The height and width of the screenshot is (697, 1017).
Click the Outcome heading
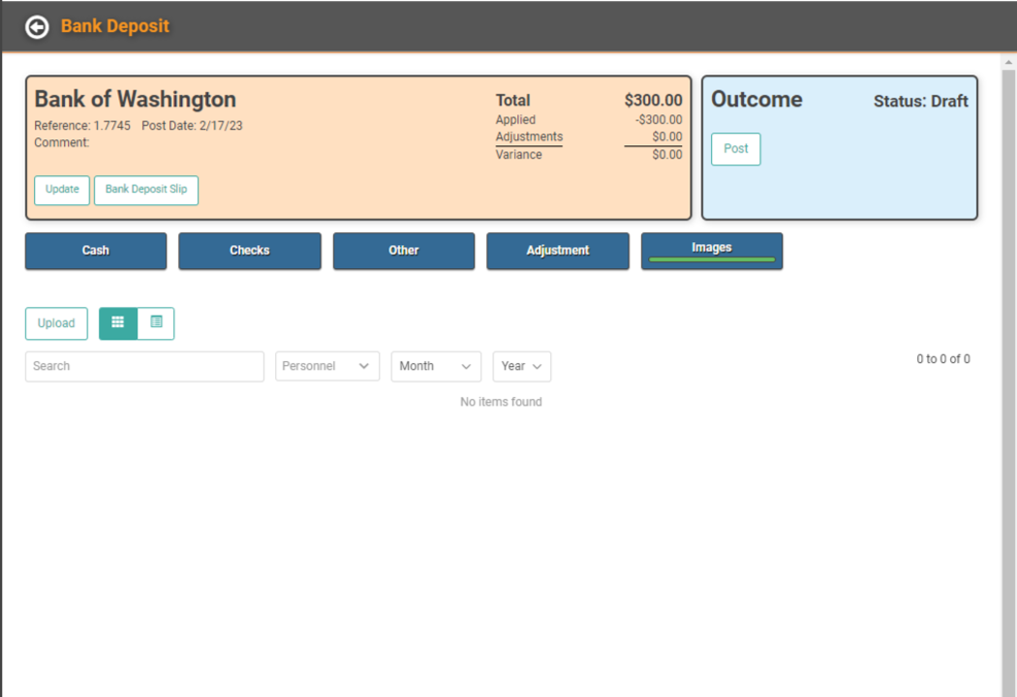pos(756,99)
